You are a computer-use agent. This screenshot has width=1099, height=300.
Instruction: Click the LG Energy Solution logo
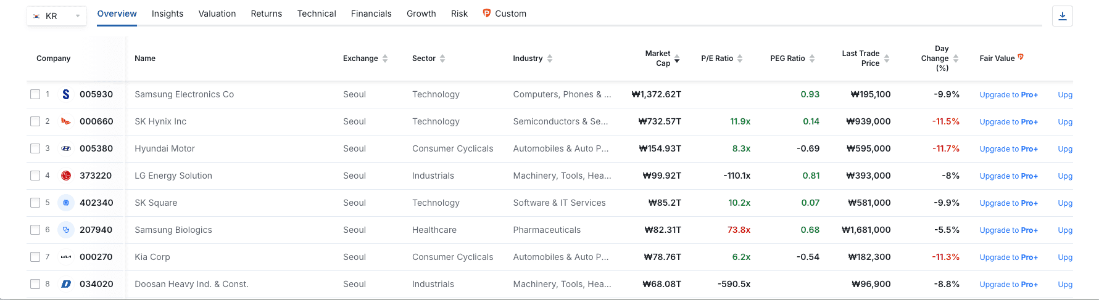coord(66,176)
